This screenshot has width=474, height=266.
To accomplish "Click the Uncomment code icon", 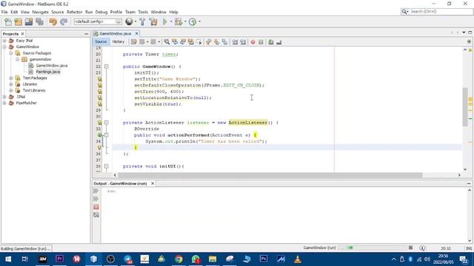I will click(x=279, y=42).
